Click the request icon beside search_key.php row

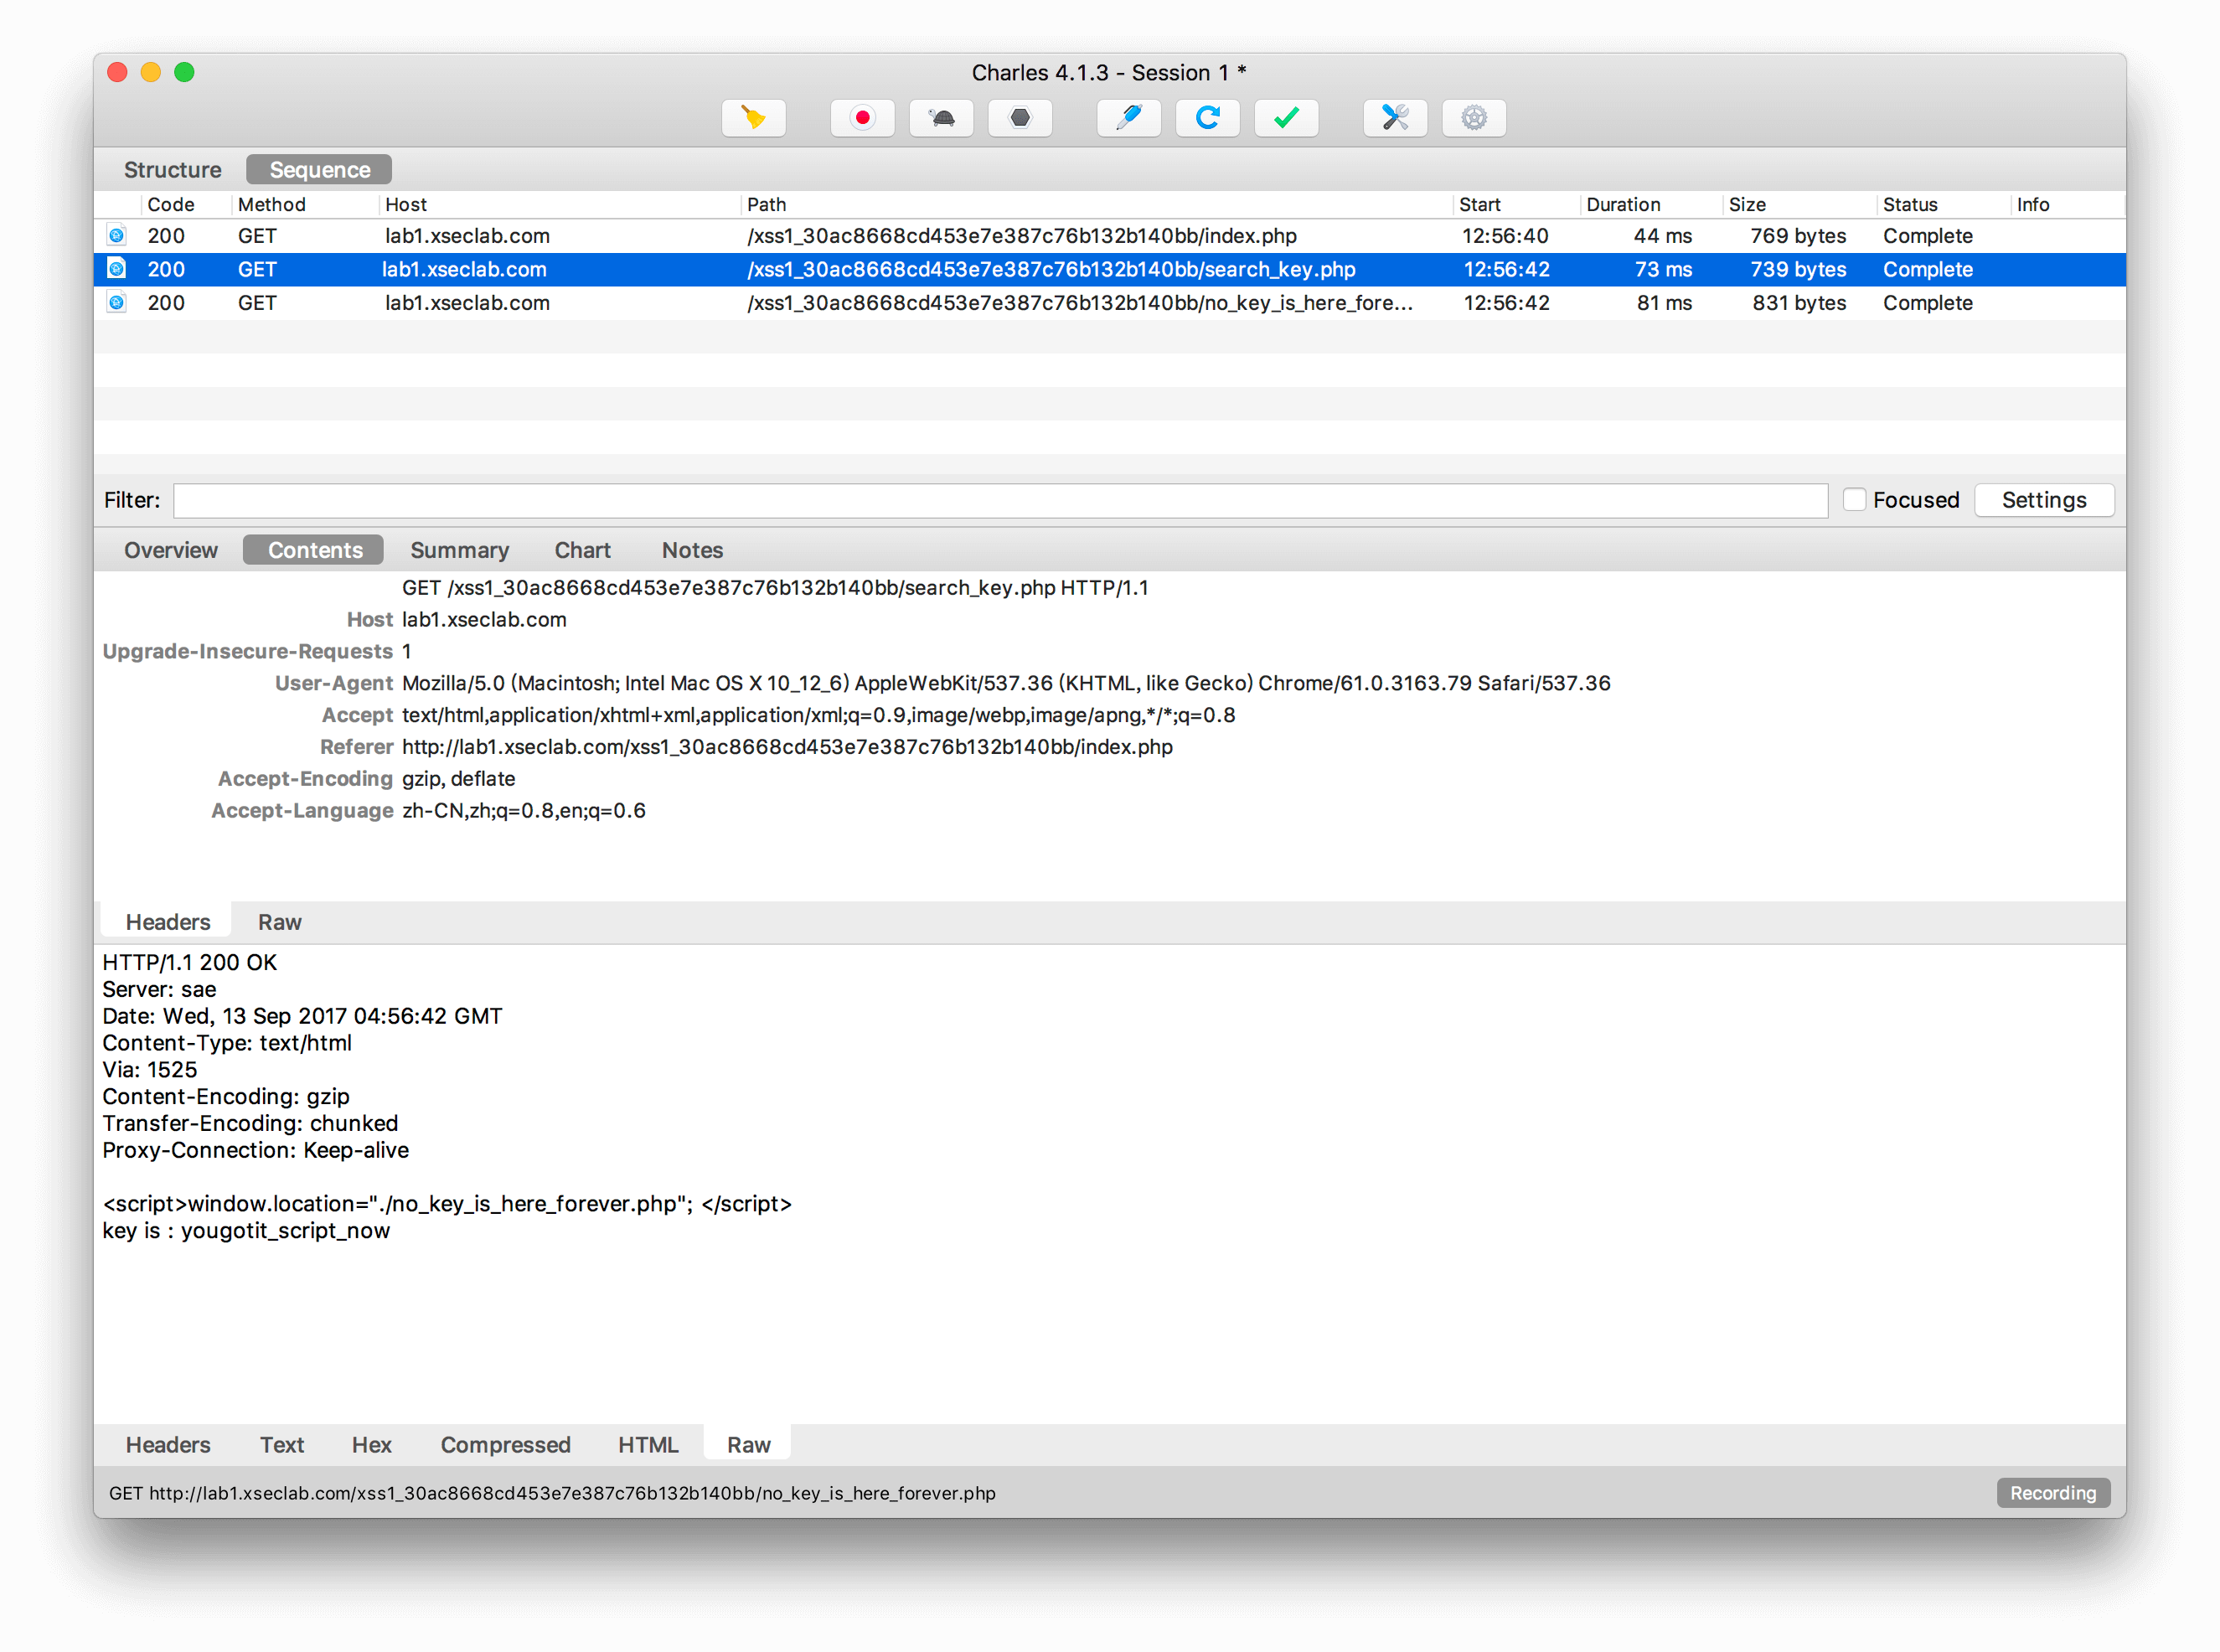tap(117, 269)
